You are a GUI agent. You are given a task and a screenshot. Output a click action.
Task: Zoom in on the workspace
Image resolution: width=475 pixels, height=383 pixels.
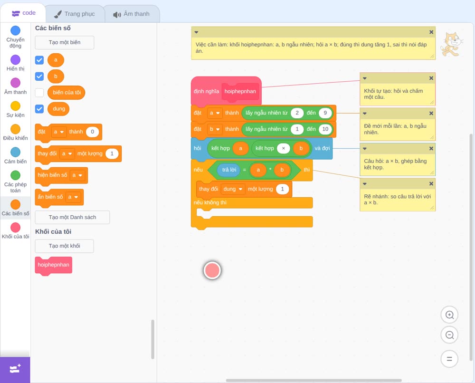(x=449, y=315)
